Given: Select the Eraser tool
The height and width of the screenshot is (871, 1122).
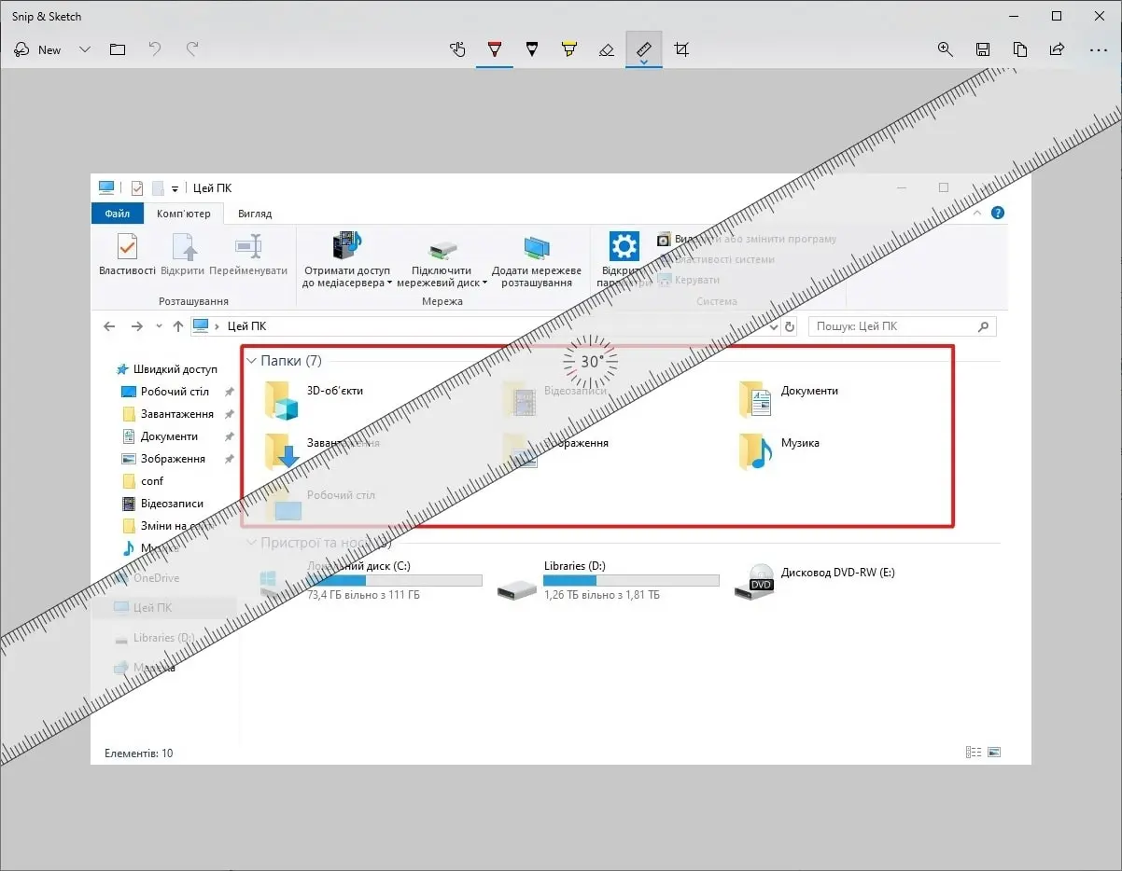Looking at the screenshot, I should click(x=607, y=49).
